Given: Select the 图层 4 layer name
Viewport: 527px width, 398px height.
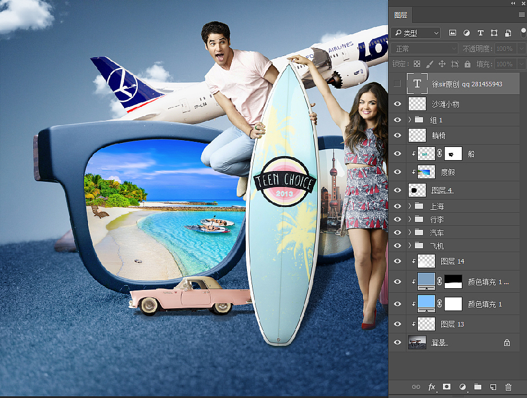Looking at the screenshot, I should 442,190.
